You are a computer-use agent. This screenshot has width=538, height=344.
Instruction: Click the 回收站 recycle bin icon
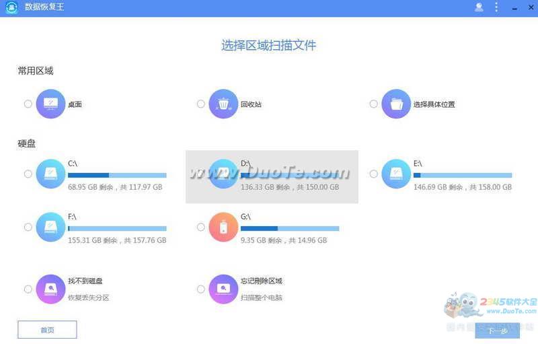(x=223, y=104)
